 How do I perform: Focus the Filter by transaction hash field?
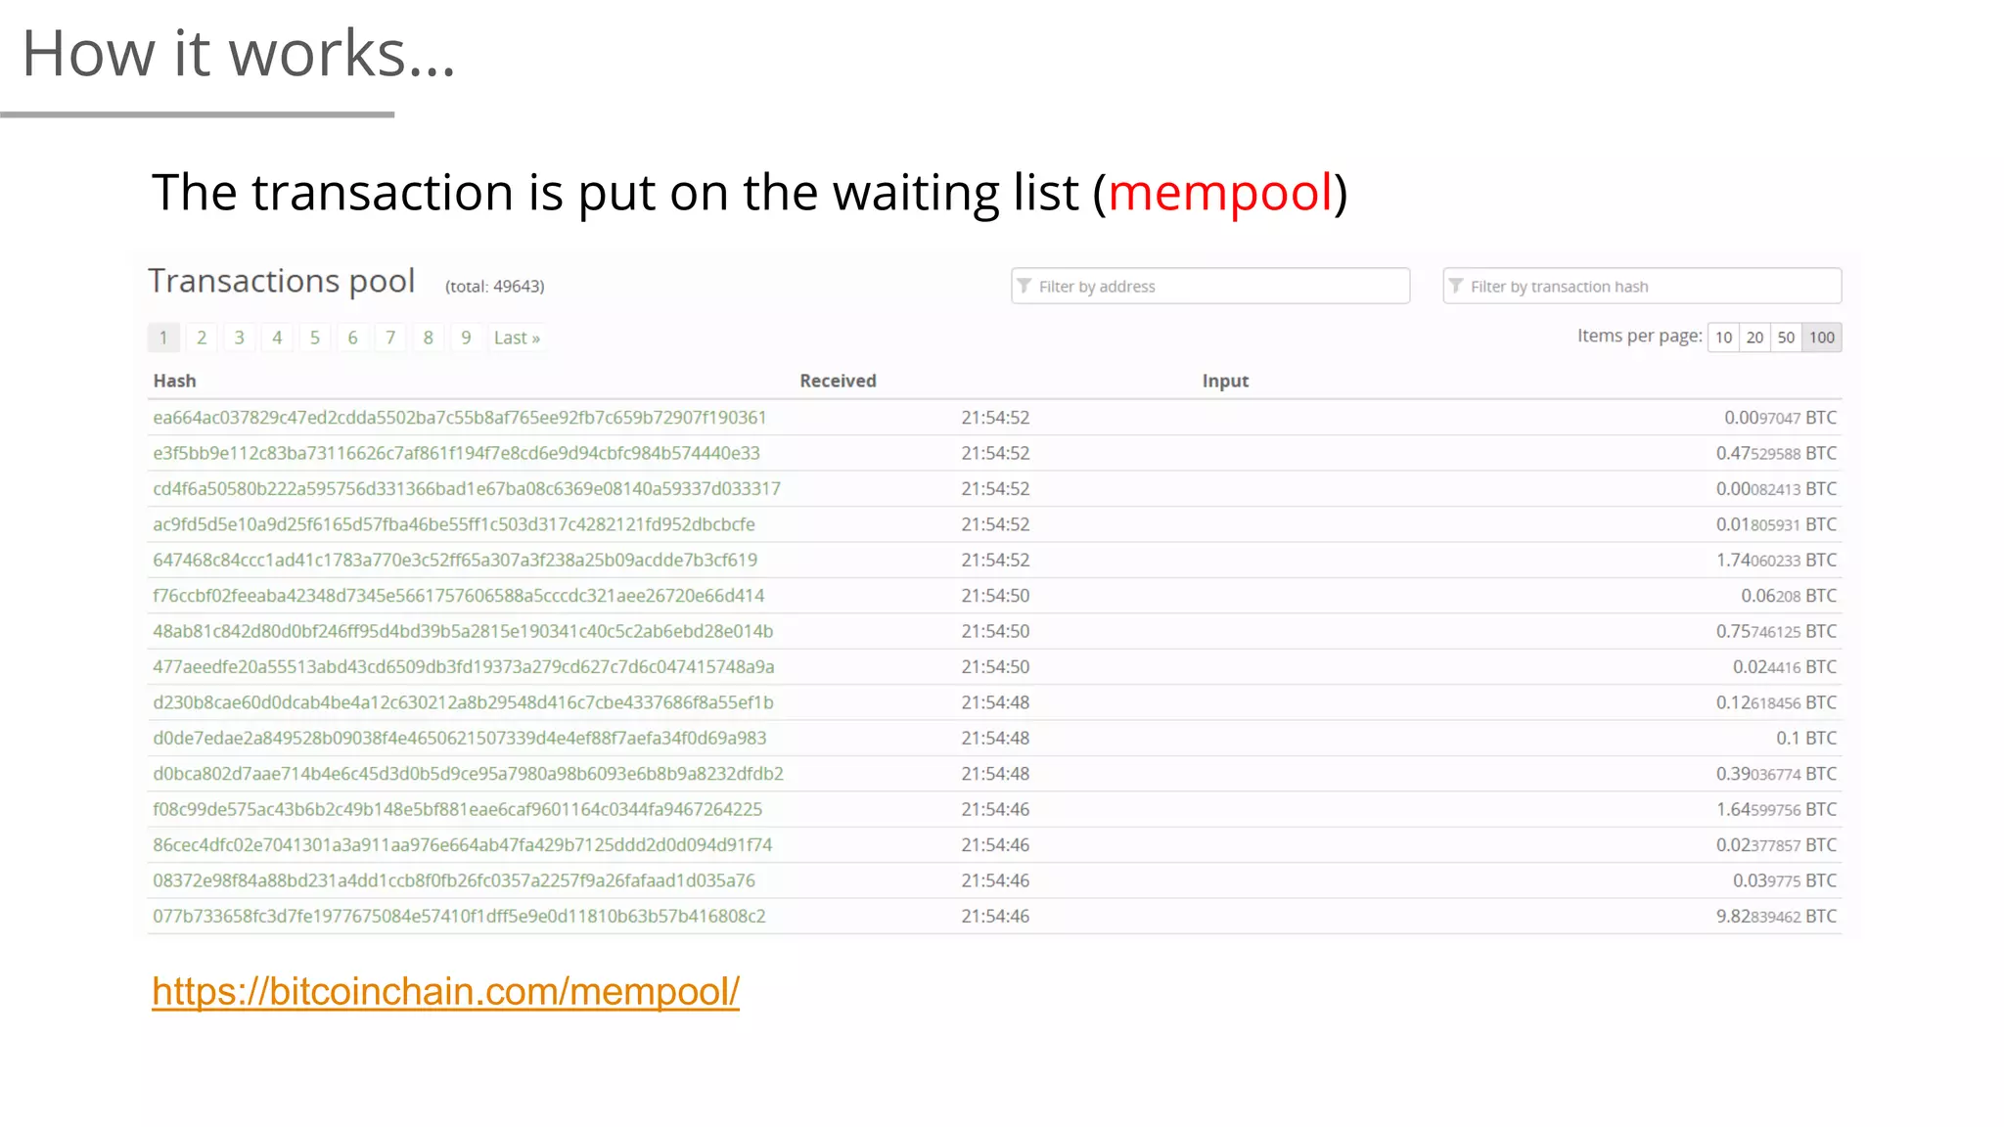[1642, 286]
